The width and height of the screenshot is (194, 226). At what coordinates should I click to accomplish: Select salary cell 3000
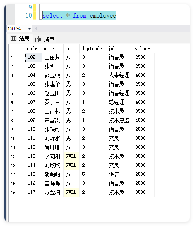tap(143, 148)
